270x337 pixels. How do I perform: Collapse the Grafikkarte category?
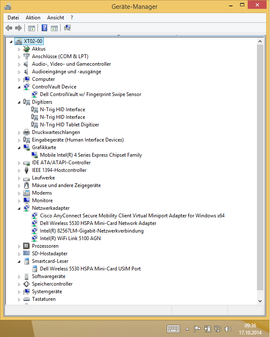pos(19,148)
